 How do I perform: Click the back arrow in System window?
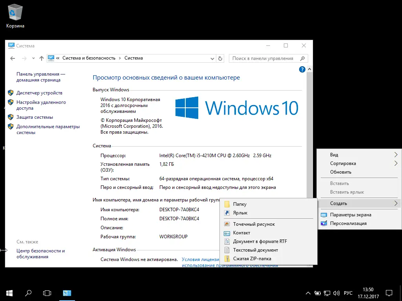(12, 58)
